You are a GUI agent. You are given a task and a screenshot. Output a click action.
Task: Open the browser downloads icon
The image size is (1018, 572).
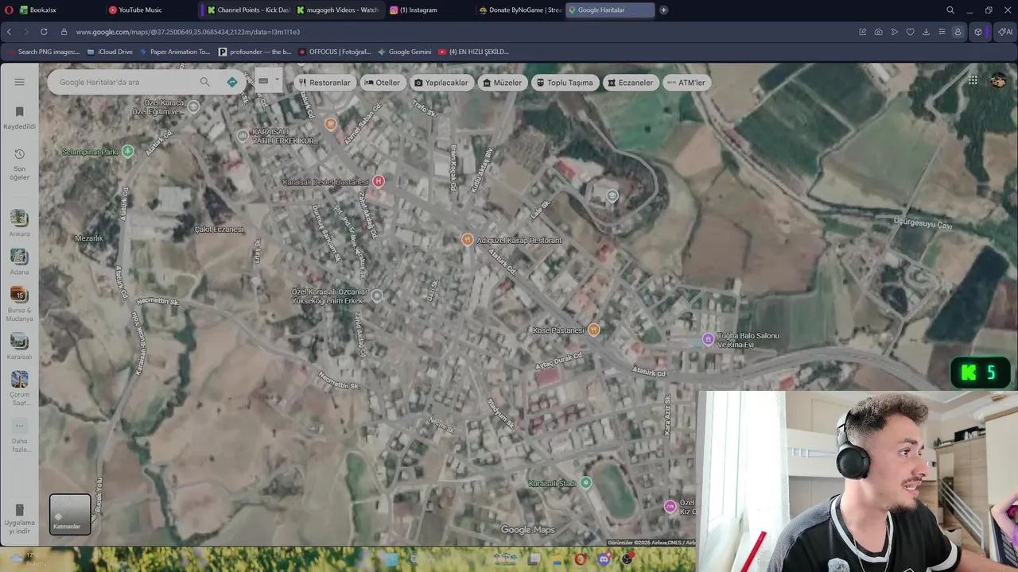[x=926, y=32]
